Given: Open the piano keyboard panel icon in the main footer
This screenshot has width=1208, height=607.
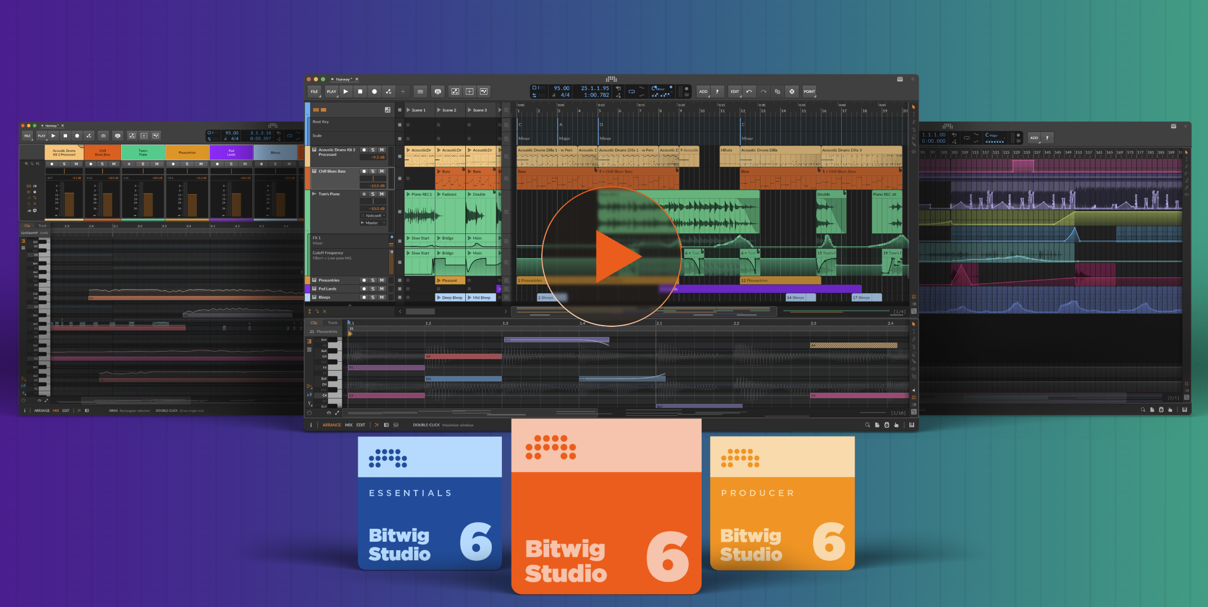Looking at the screenshot, I should click(911, 425).
